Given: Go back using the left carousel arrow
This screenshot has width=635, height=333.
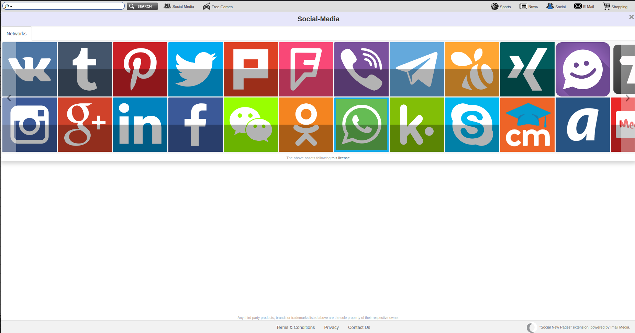Looking at the screenshot, I should (9, 98).
